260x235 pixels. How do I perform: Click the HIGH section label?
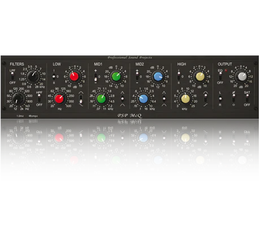point(181,64)
